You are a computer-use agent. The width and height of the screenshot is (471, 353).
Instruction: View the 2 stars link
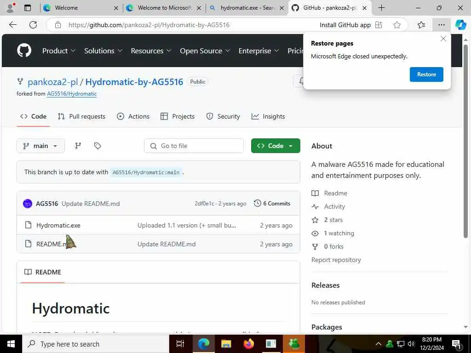327,220
